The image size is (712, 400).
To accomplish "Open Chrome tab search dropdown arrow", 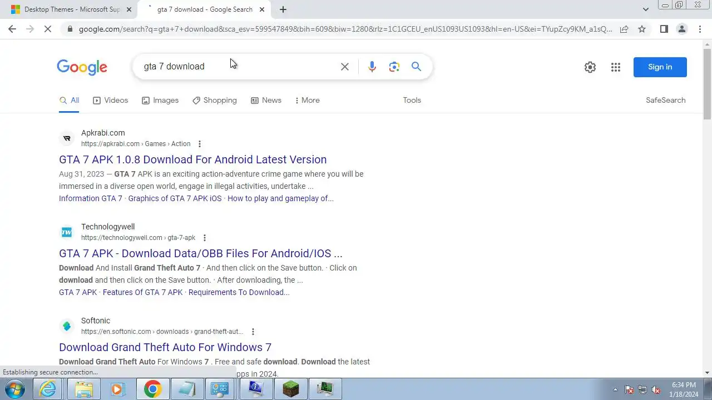I will [x=645, y=9].
